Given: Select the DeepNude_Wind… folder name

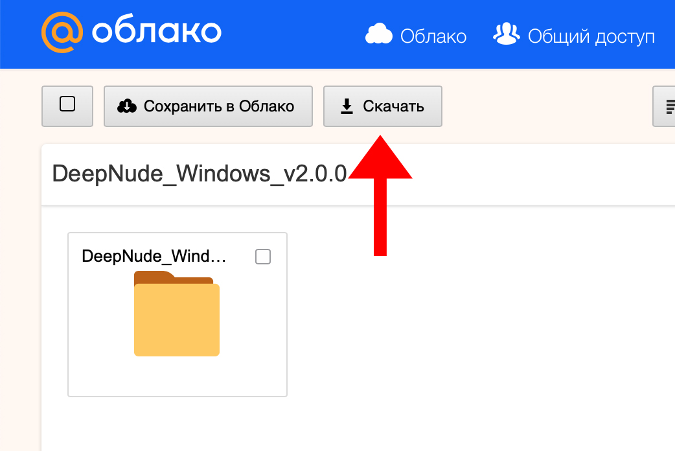Looking at the screenshot, I should pyautogui.click(x=154, y=257).
